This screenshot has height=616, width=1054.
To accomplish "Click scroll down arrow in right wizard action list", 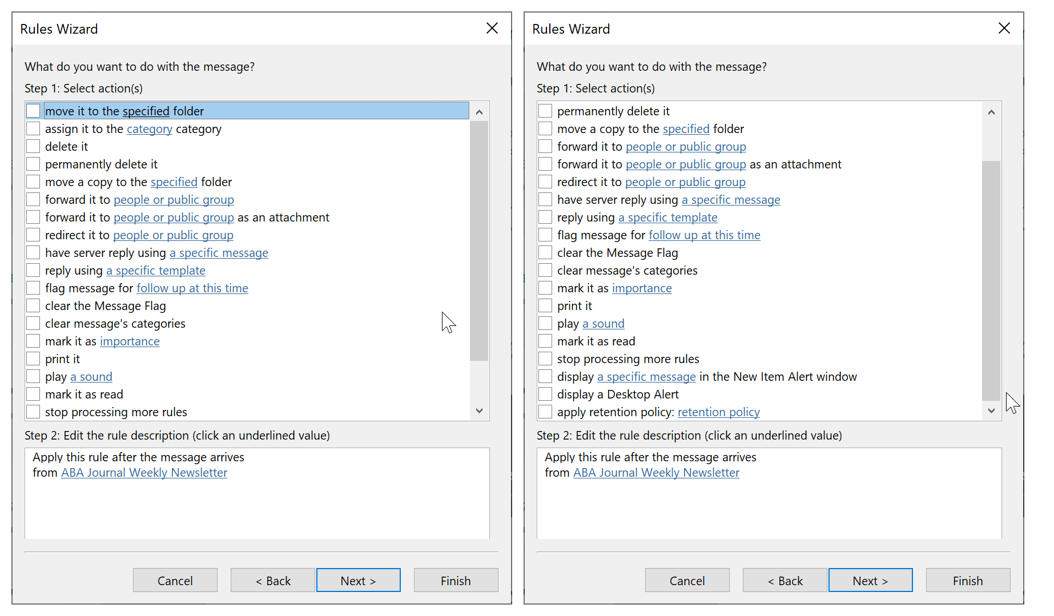I will (x=991, y=410).
